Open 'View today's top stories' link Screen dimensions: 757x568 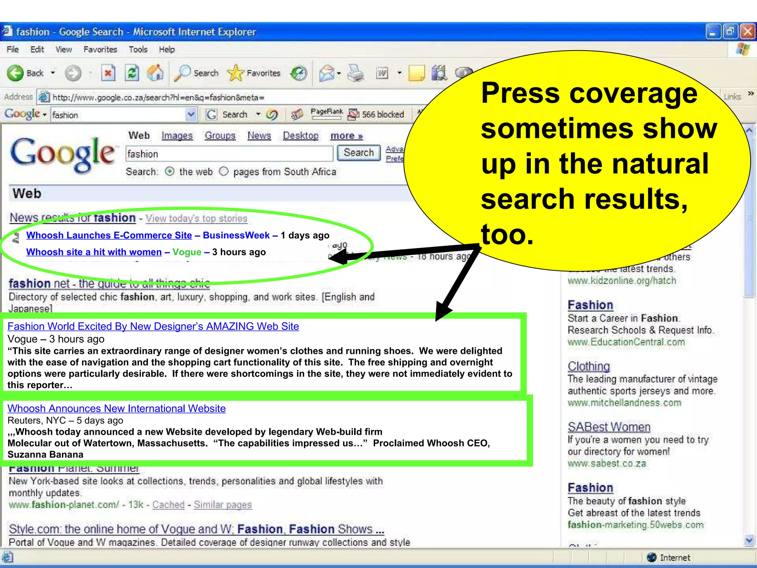[x=196, y=219]
